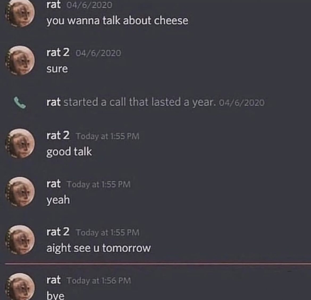
Task: Click the green phone call icon
Action: pyautogui.click(x=20, y=102)
